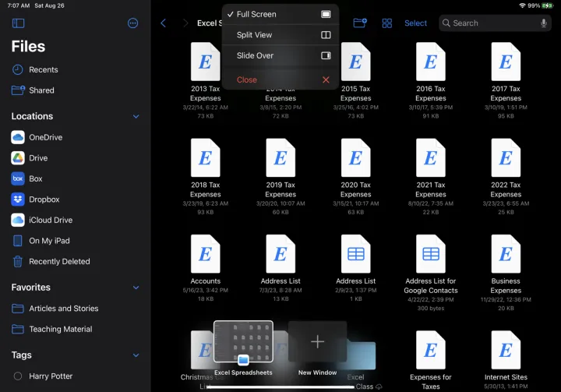Open Recents in sidebar
561x392 pixels.
[x=43, y=69]
